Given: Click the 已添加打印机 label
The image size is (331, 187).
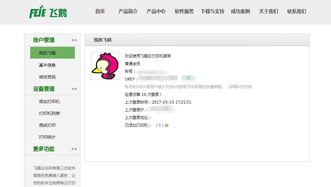Looking at the screenshot, I should coord(138,125).
